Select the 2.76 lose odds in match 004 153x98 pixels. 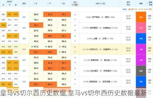click(x=36, y=47)
